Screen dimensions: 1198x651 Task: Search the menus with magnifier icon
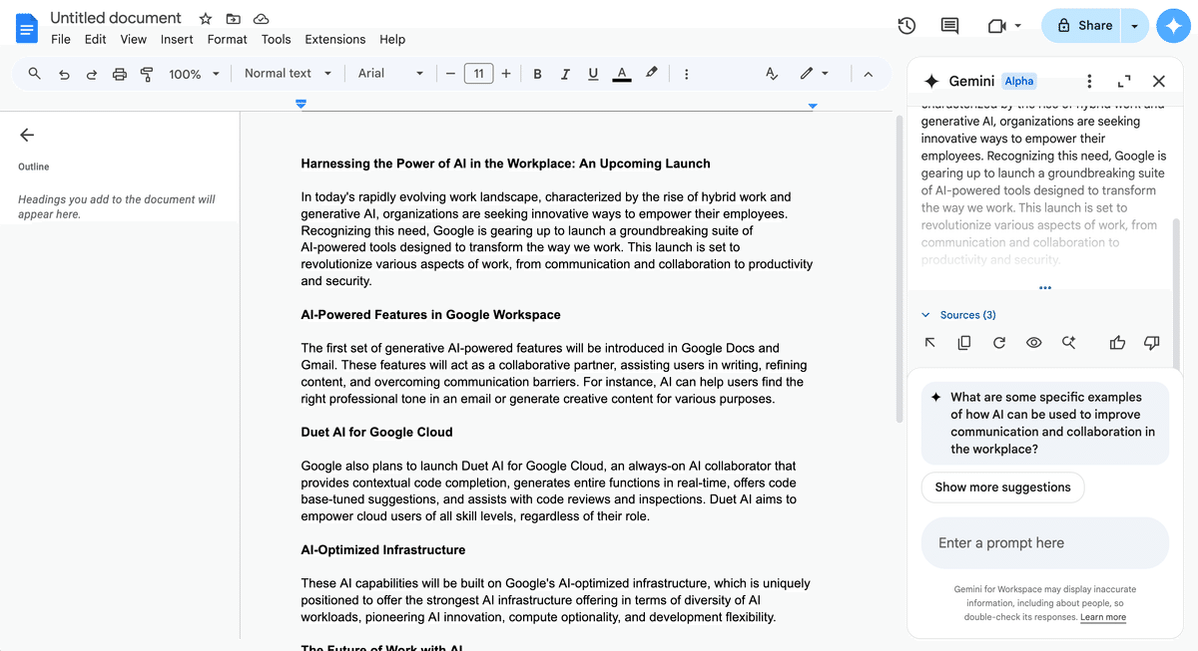click(35, 74)
